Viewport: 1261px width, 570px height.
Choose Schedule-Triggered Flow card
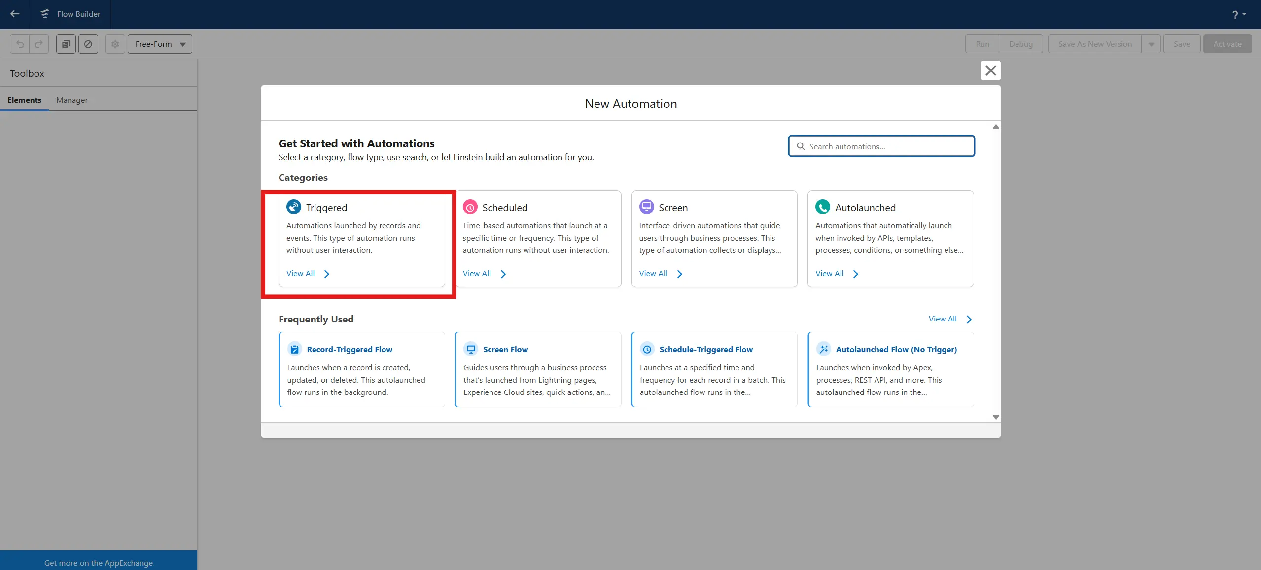click(714, 369)
